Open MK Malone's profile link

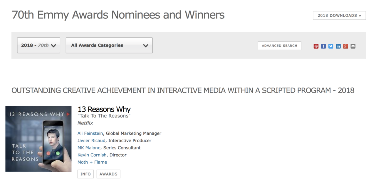pos(89,148)
